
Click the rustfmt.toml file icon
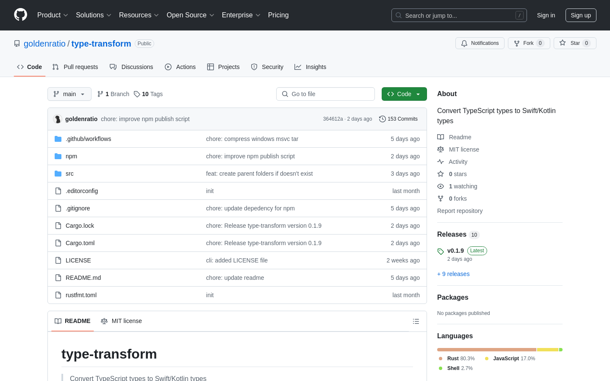(x=58, y=295)
